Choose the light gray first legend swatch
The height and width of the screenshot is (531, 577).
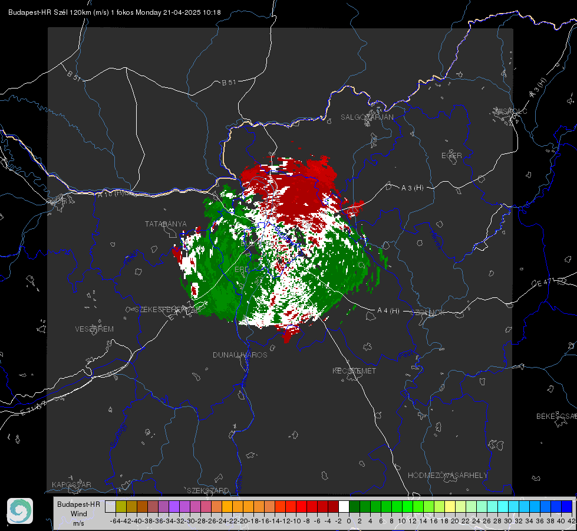[110, 506]
